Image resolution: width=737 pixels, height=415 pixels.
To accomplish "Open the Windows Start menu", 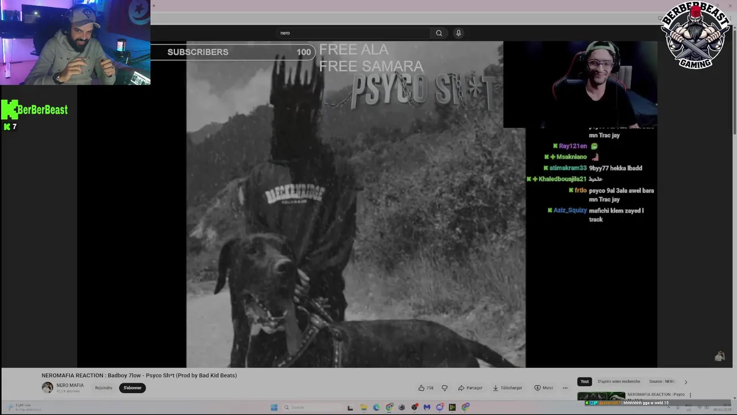I will [x=274, y=408].
